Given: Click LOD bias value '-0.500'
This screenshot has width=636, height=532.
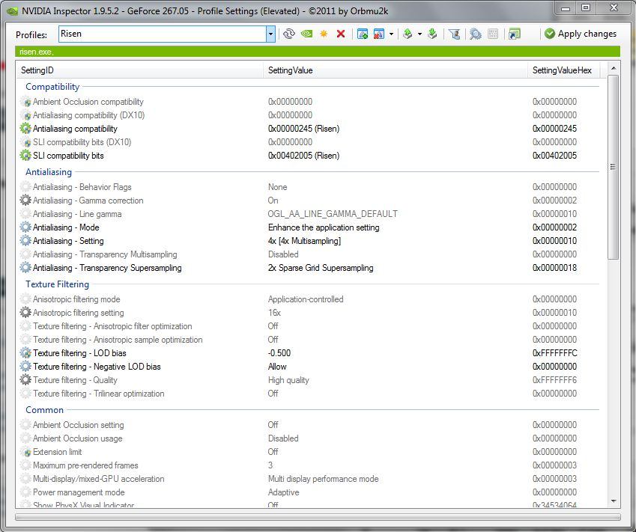Looking at the screenshot, I should [x=279, y=353].
